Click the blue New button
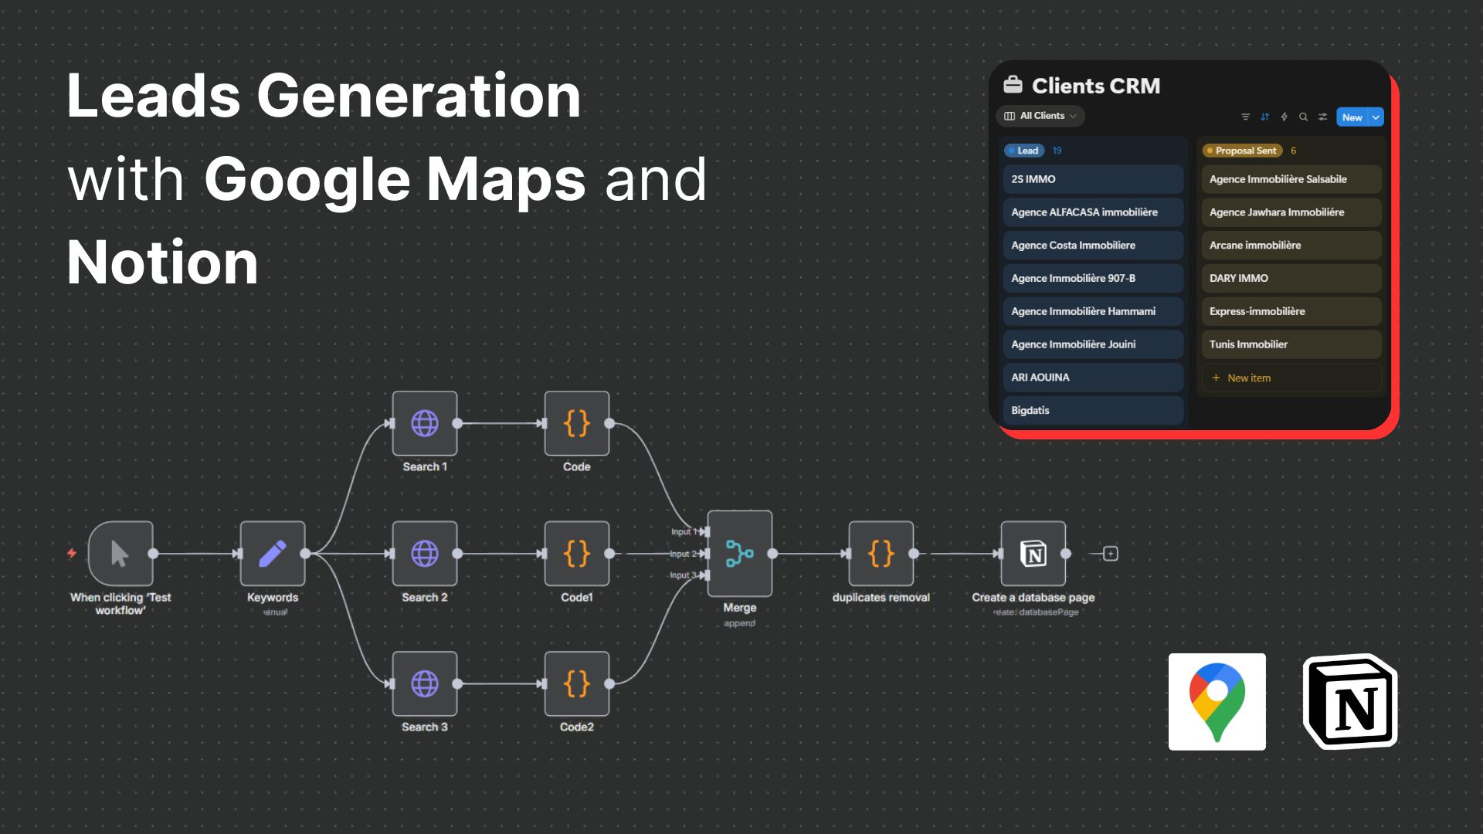This screenshot has height=834, width=1483. (x=1352, y=117)
